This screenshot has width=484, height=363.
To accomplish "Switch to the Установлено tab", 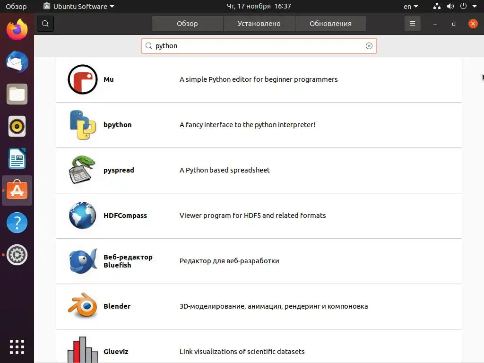I will pyautogui.click(x=259, y=24).
